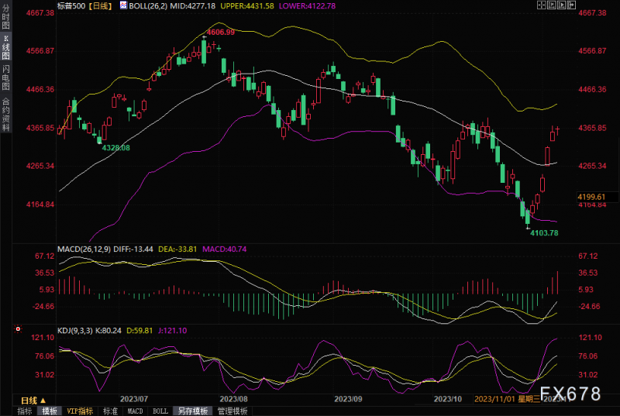Toggle the VIP指标 option
Image resolution: width=620 pixels, height=416 pixels.
(80, 411)
